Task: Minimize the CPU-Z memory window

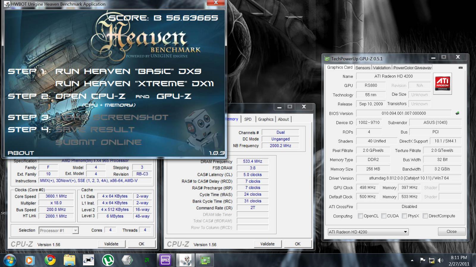Action: [x=279, y=107]
